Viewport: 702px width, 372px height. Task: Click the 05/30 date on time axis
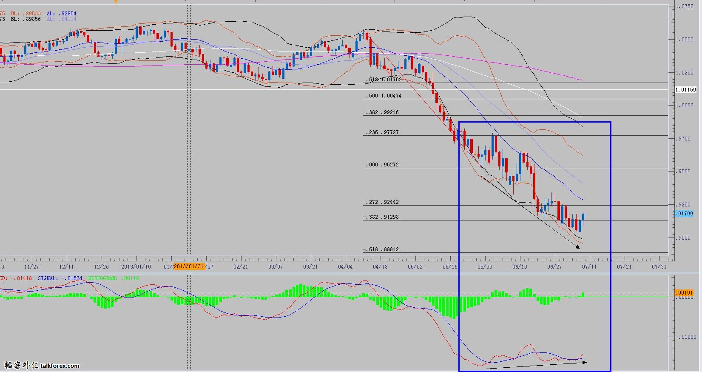coord(485,266)
